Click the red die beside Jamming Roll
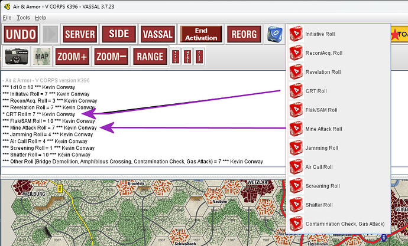Image resolution: width=408 pixels, height=246 pixels. pyautogui.click(x=296, y=147)
